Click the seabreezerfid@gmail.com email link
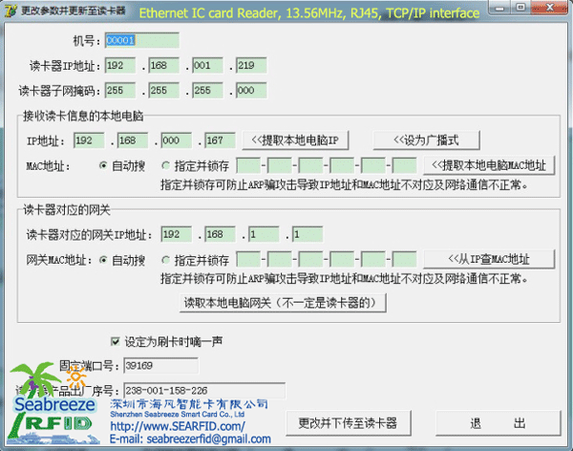This screenshot has width=573, height=451. (189, 439)
